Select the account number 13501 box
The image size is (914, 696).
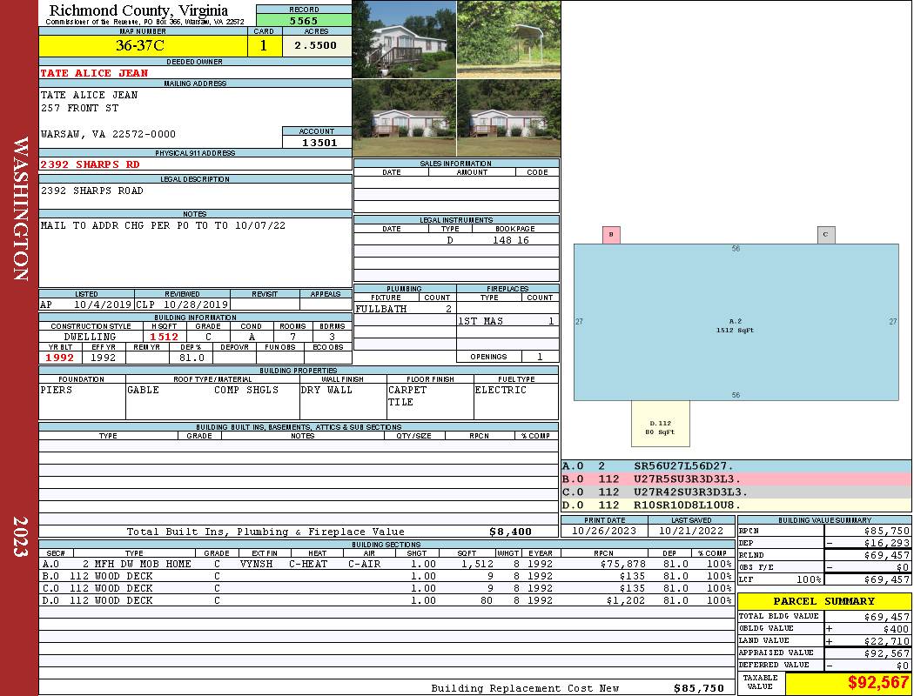coord(317,142)
